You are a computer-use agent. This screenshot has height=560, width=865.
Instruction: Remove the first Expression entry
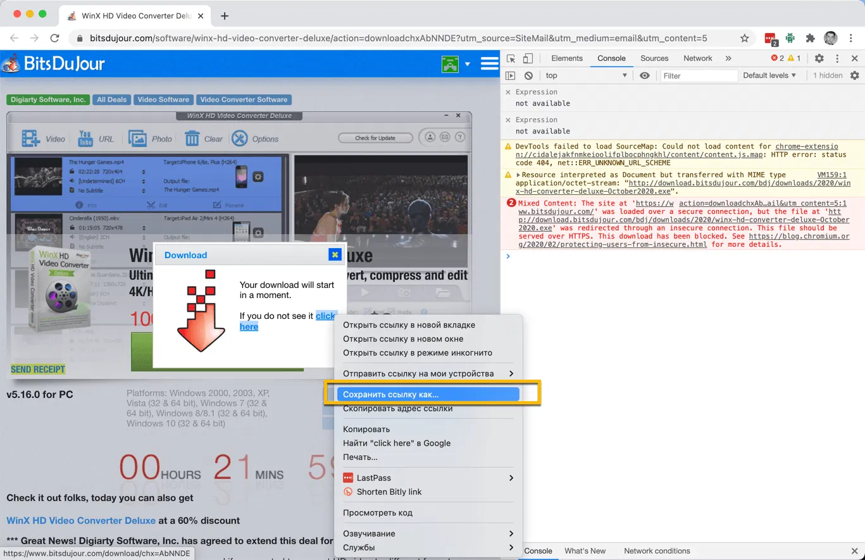(x=508, y=92)
